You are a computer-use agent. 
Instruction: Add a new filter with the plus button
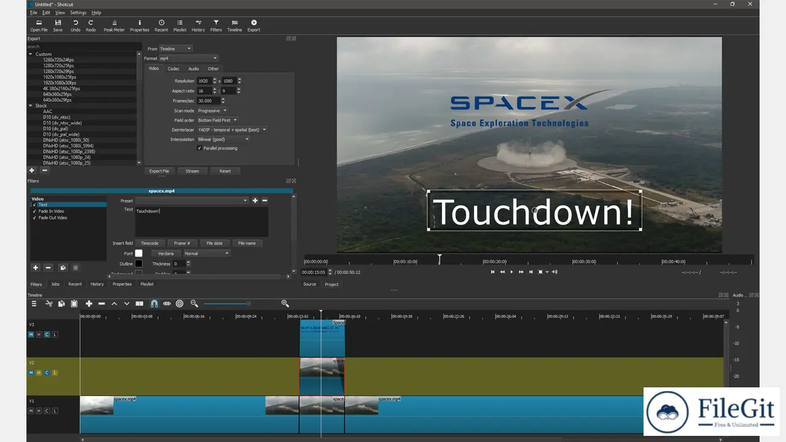(x=36, y=268)
